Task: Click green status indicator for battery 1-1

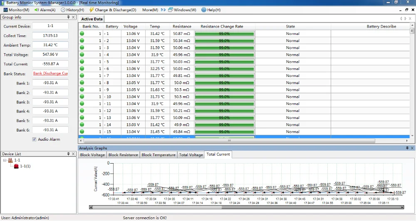Action: [82, 34]
